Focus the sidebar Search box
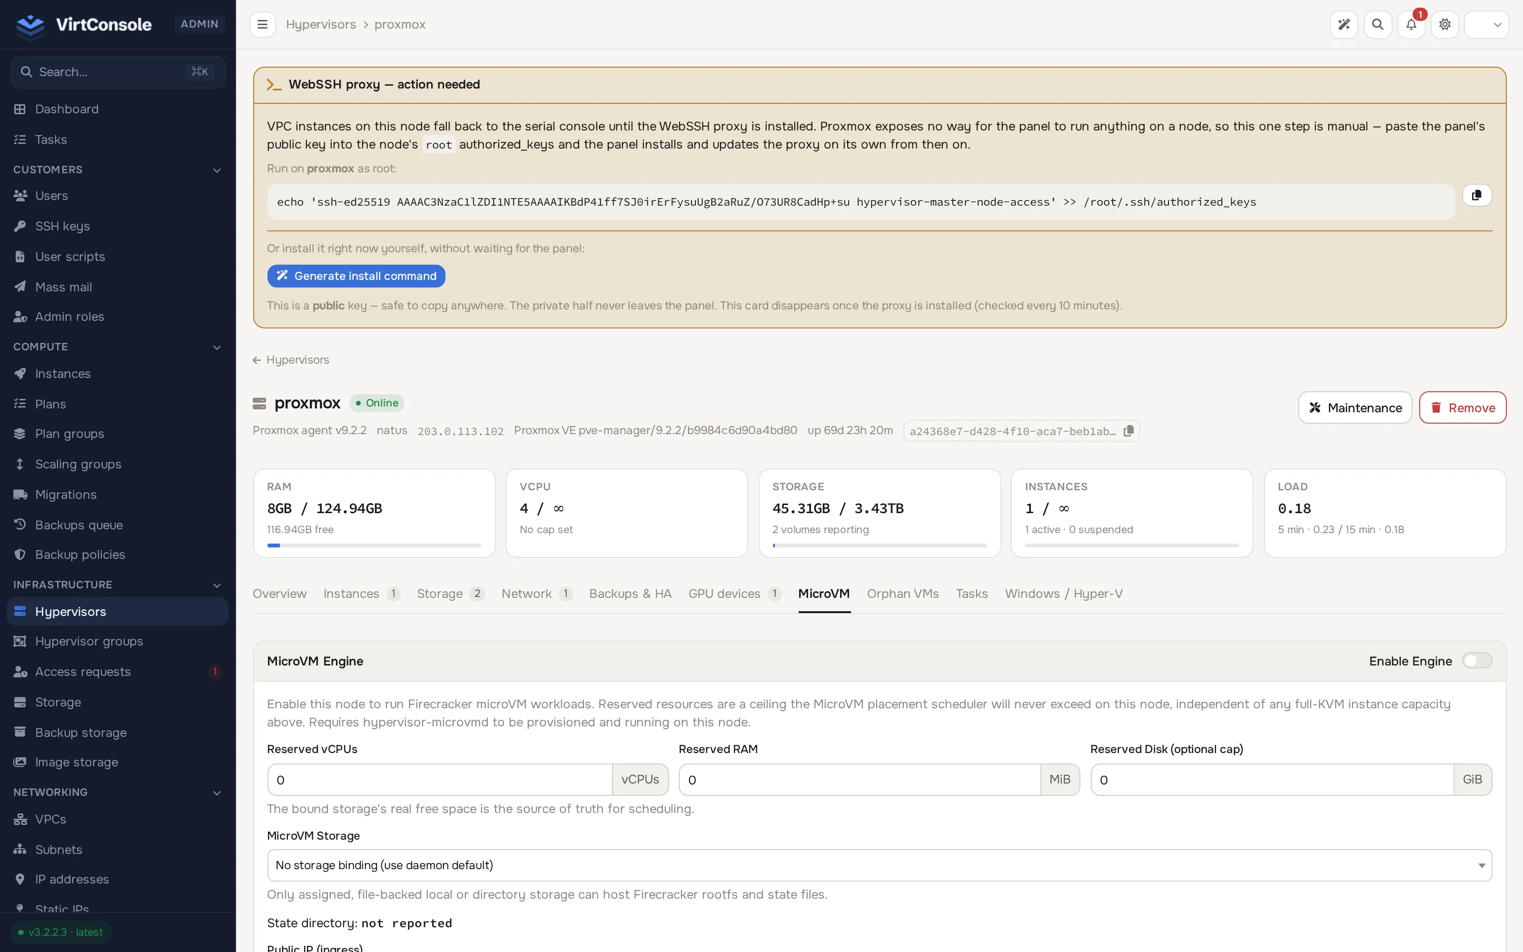The image size is (1523, 952). tap(118, 72)
